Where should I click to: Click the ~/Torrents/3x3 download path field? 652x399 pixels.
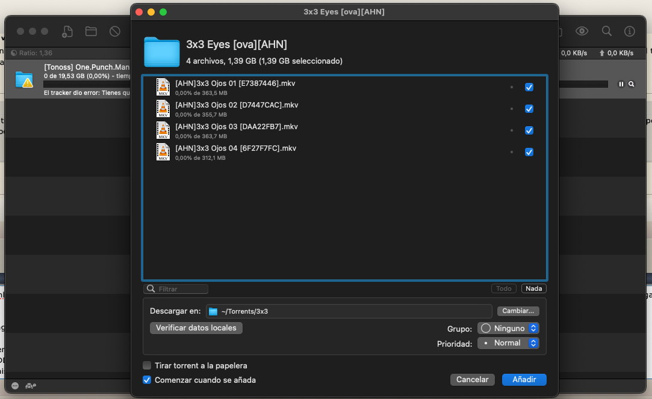pyautogui.click(x=349, y=311)
